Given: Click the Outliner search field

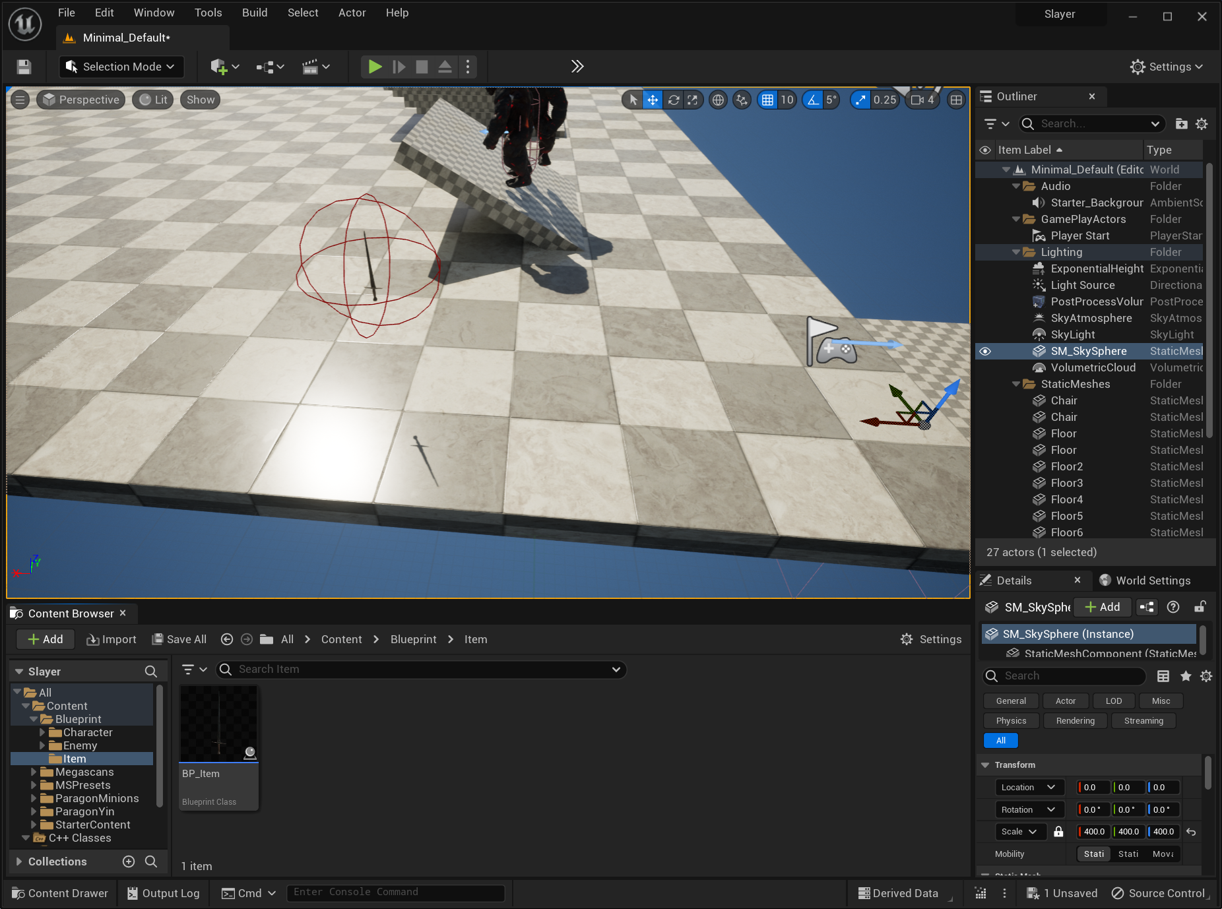Looking at the screenshot, I should (x=1091, y=123).
